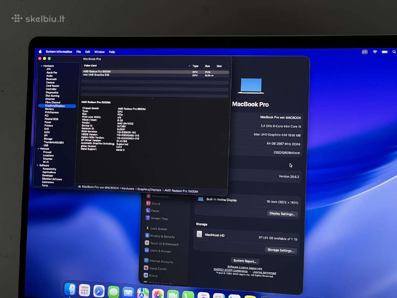Collapse the Network tree section

coord(38,149)
